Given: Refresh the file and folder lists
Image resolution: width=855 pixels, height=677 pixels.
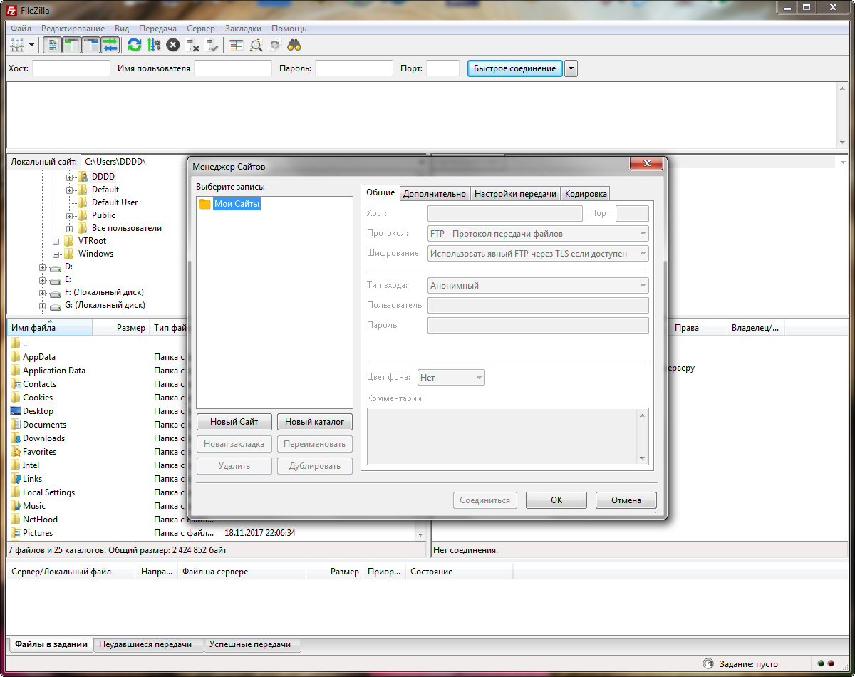Looking at the screenshot, I should [x=134, y=45].
